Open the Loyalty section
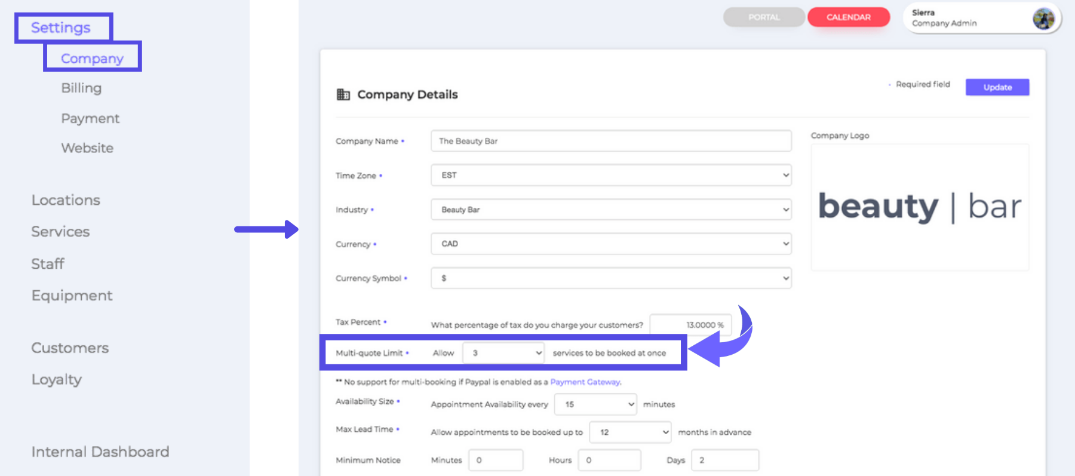The image size is (1075, 476). 57,380
